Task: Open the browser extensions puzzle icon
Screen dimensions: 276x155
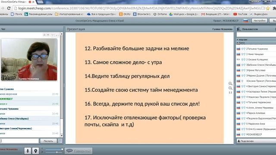Action: (x=274, y=8)
